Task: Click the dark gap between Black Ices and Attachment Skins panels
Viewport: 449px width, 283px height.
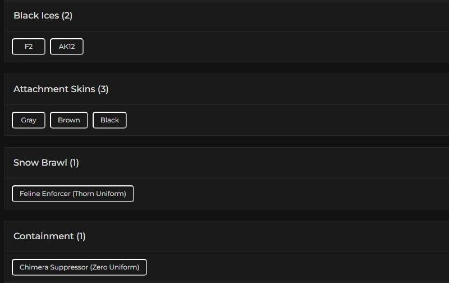Action: (224, 67)
